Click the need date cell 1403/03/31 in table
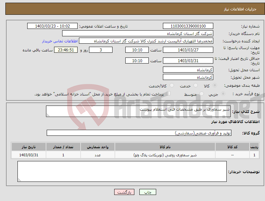 coord(29,155)
